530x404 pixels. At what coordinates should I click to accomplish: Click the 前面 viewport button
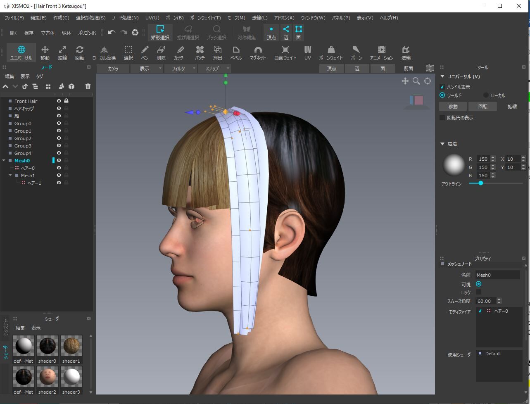point(409,69)
